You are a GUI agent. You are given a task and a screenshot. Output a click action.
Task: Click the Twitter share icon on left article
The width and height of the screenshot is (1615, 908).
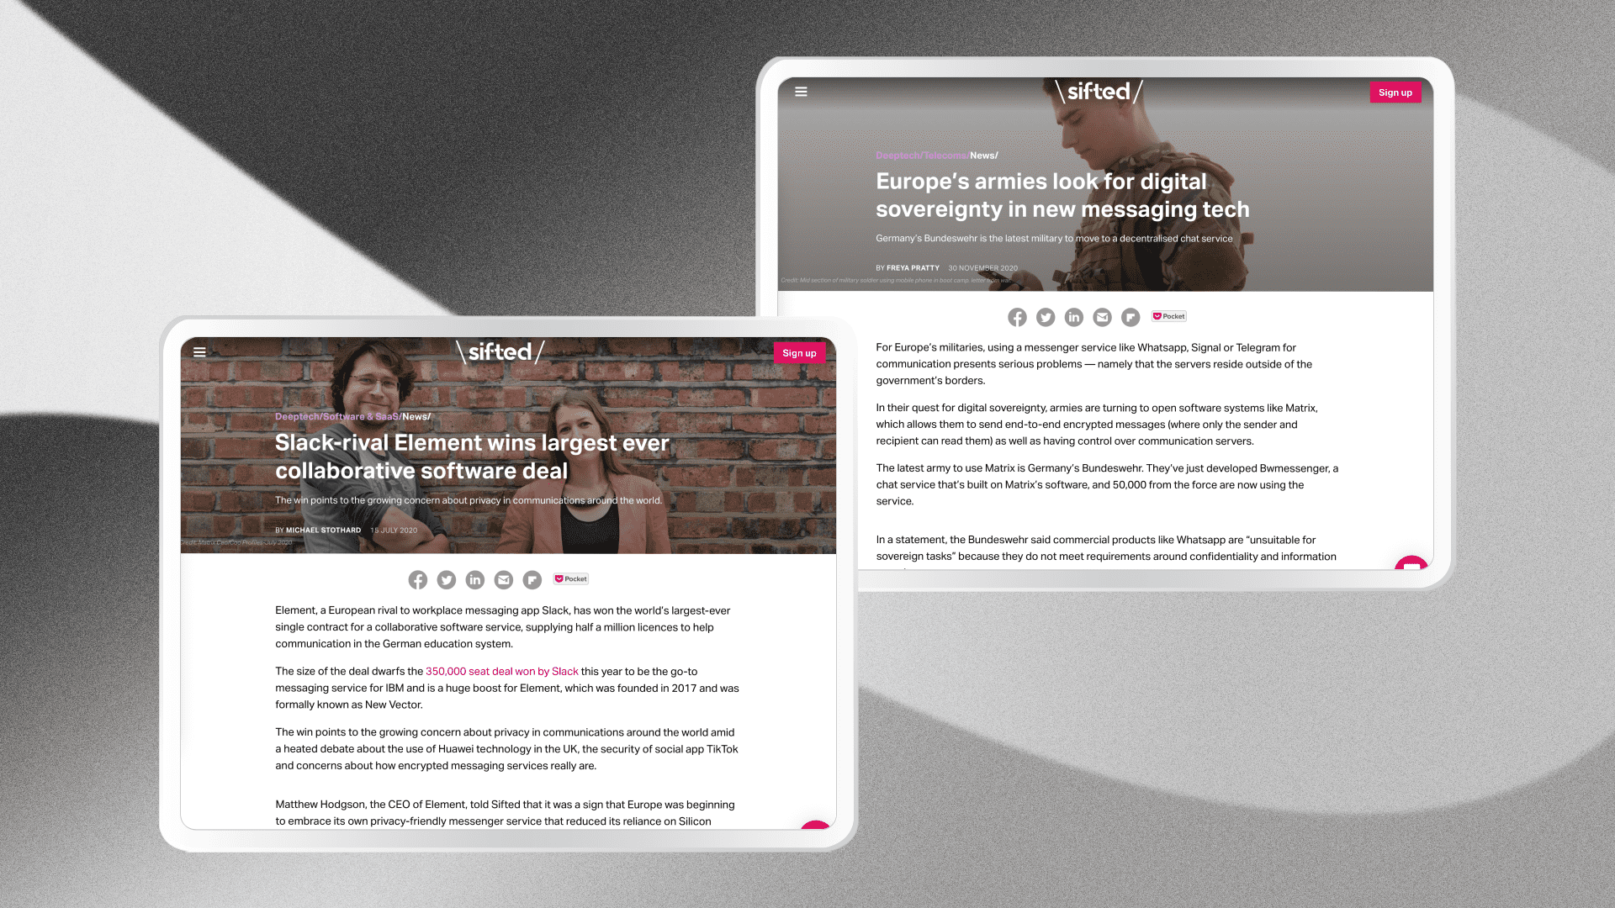(x=446, y=578)
